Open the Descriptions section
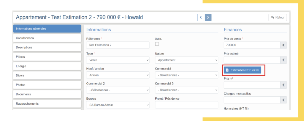 point(47,47)
